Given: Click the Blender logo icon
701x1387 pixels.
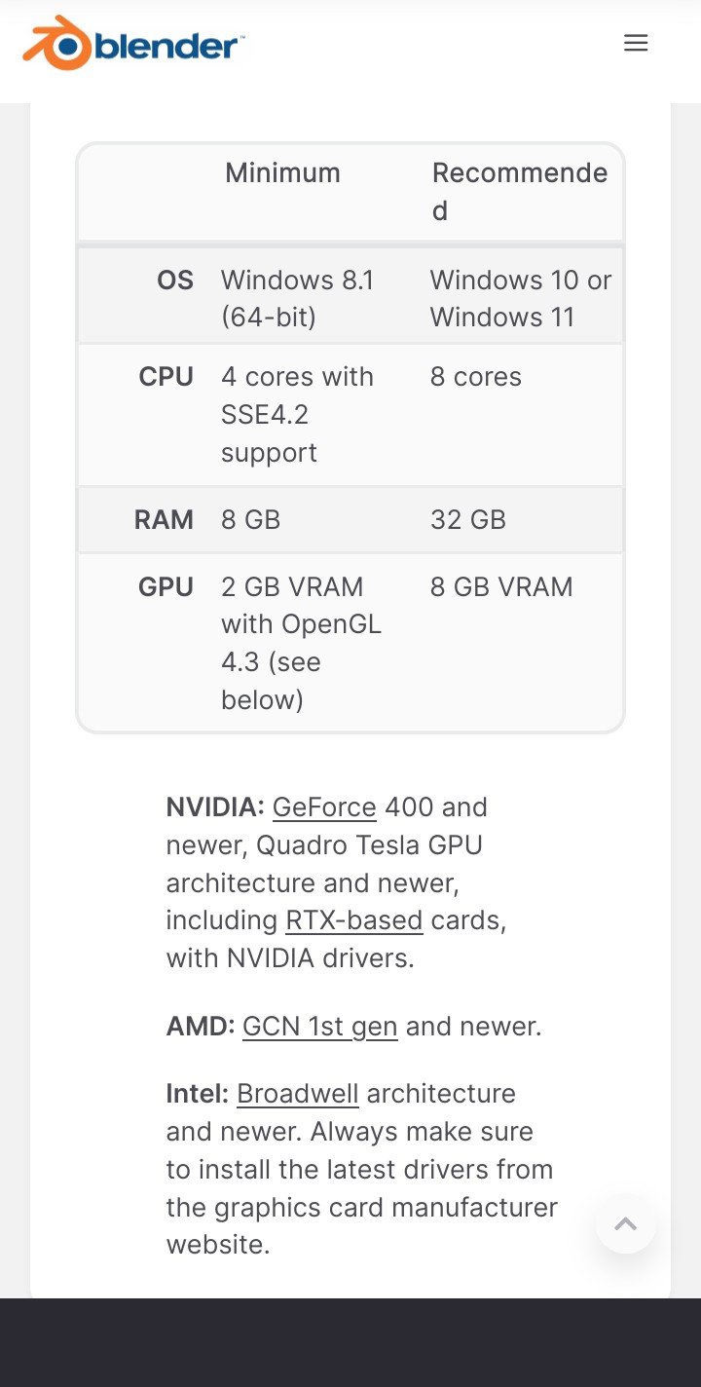Looking at the screenshot, I should 57,43.
